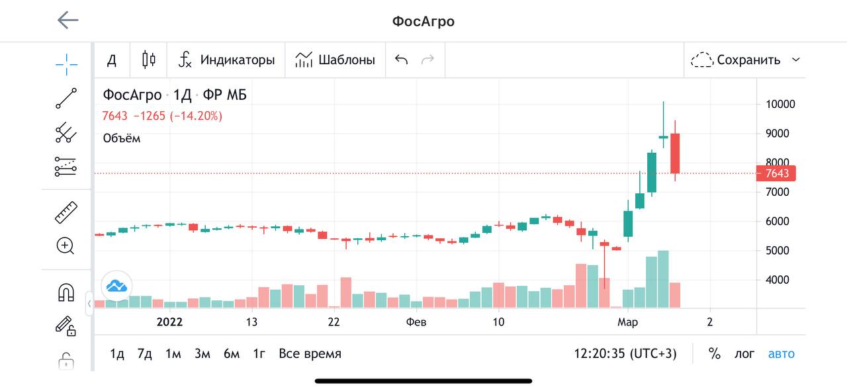Select the crosshair cursor tool
The width and height of the screenshot is (847, 391).
tap(66, 64)
